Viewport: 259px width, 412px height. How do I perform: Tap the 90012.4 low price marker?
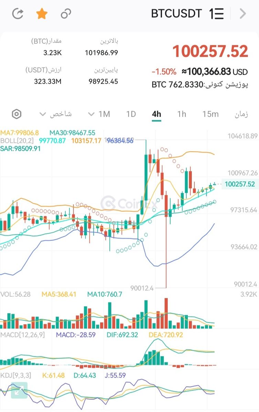(142, 288)
